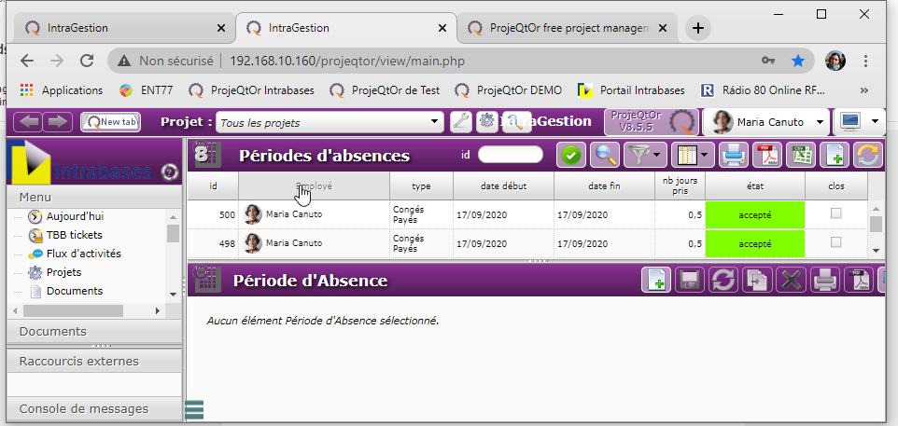Click the ProjeQtOr back navigation arrow
This screenshot has width=898, height=426.
point(29,122)
